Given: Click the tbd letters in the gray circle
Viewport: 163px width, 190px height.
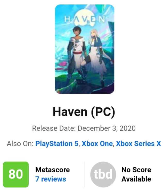Looking at the screenshot, I should 103,174.
